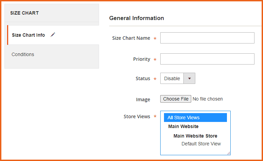
Task: Click the Priority field label
Action: [x=142, y=59]
